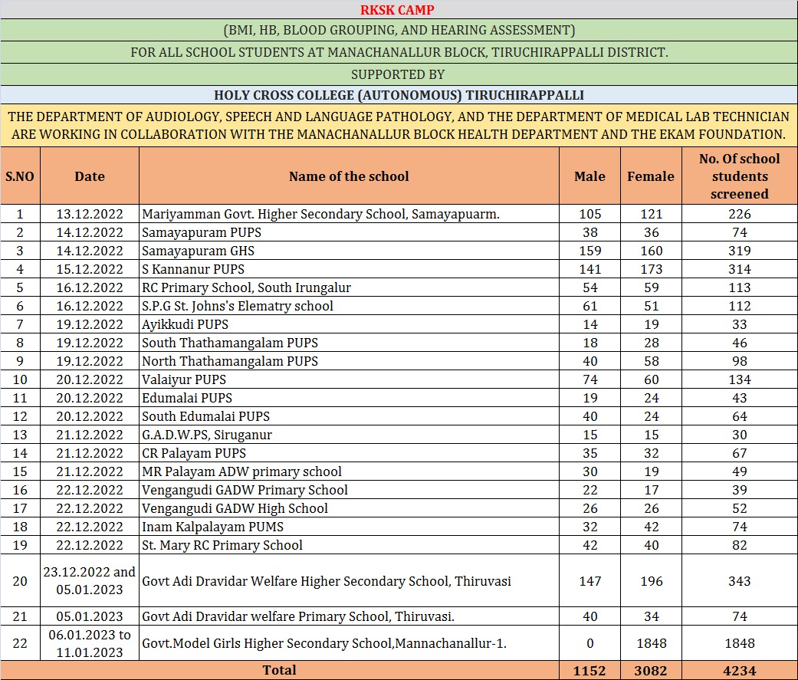Select the Date column header
This screenshot has height=680, width=798.
[x=90, y=176]
